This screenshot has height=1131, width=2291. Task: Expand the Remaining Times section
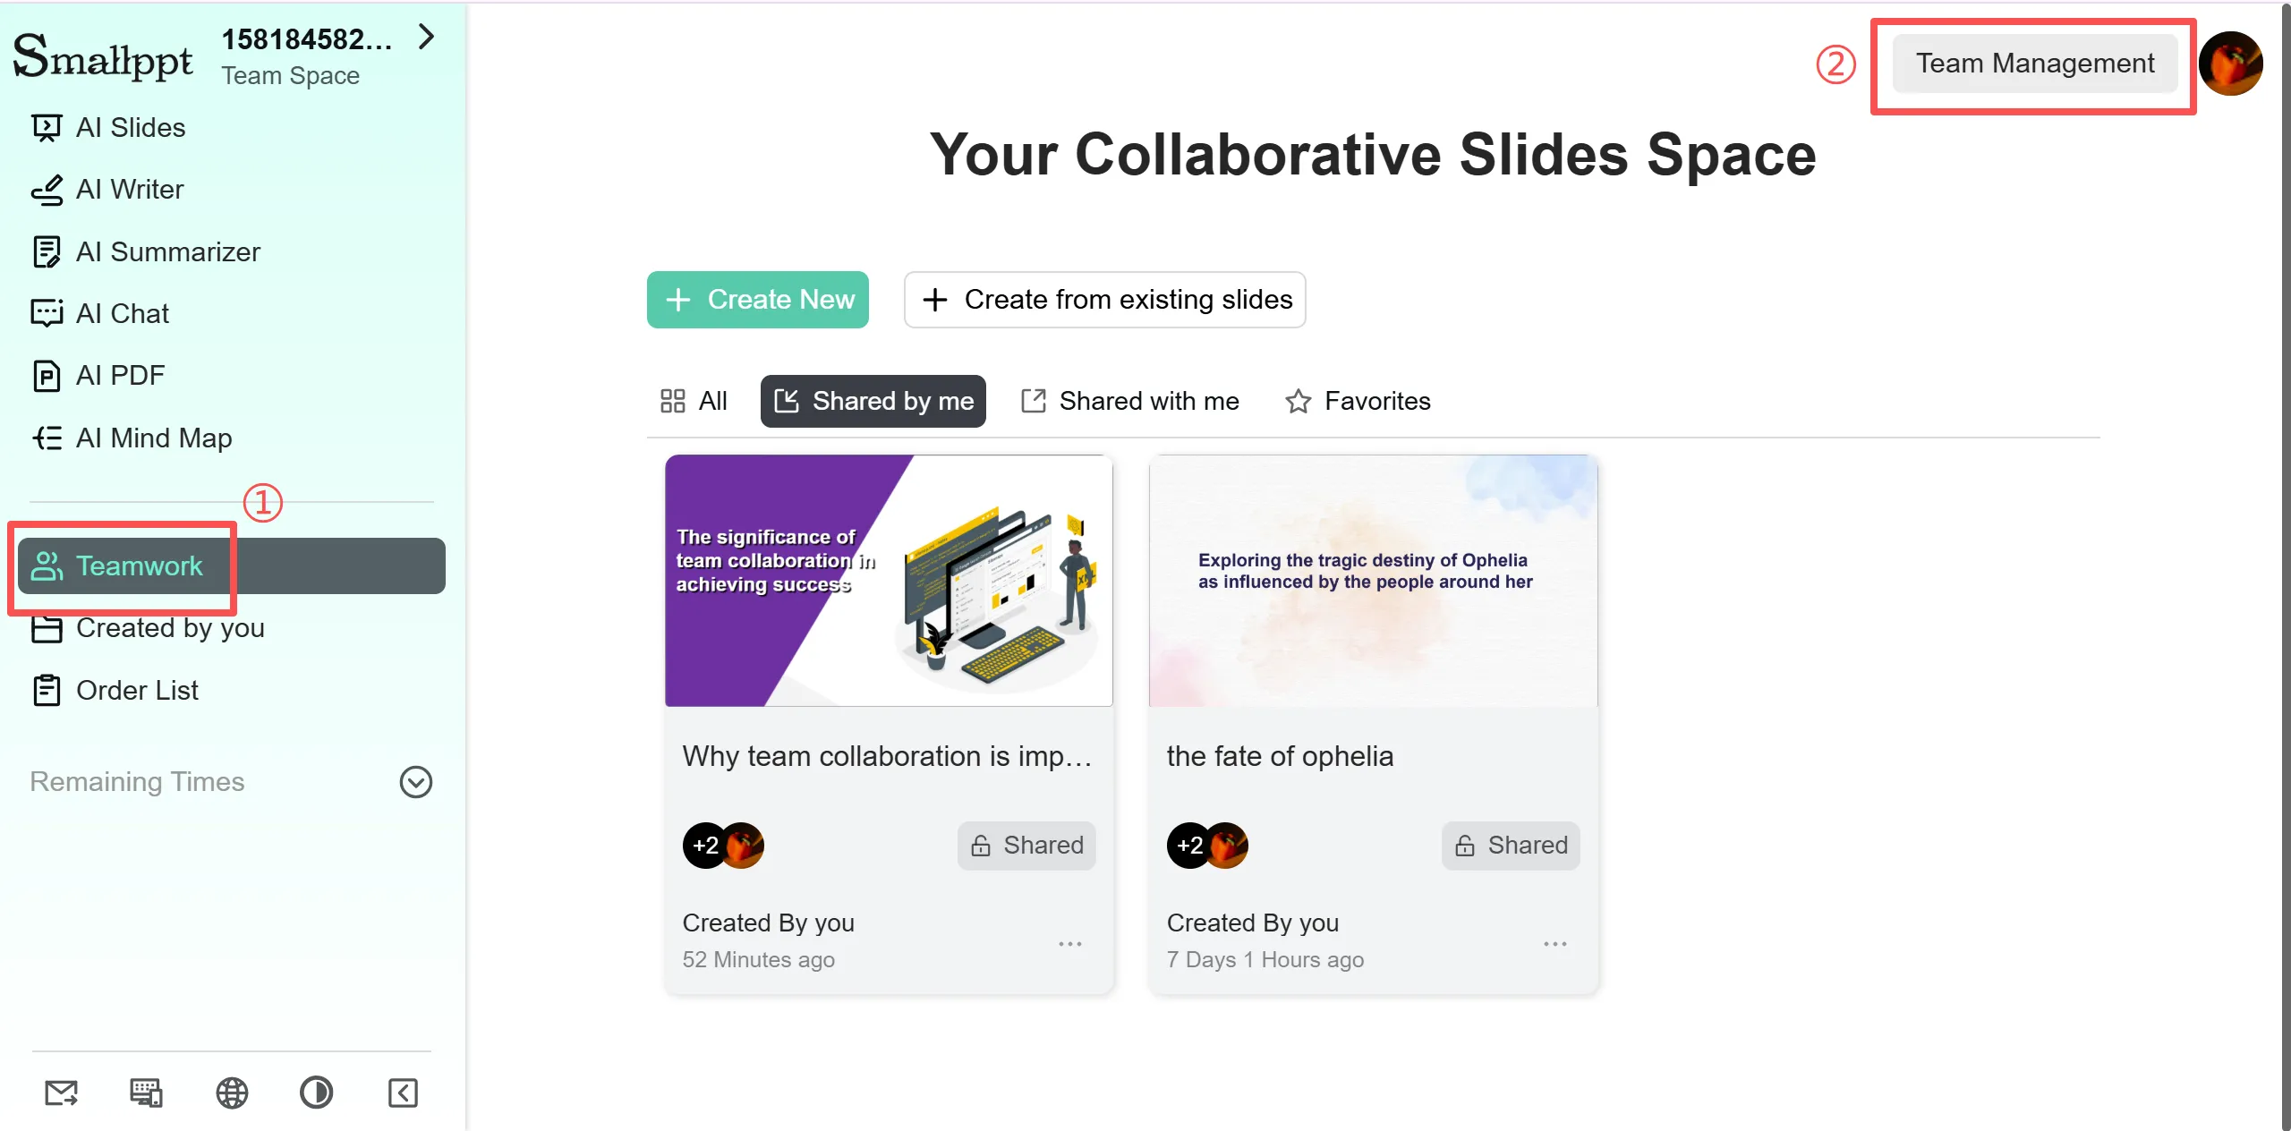pyautogui.click(x=415, y=782)
